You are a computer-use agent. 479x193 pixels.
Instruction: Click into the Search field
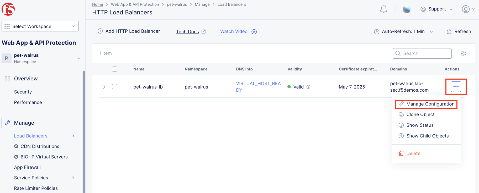click(x=422, y=53)
